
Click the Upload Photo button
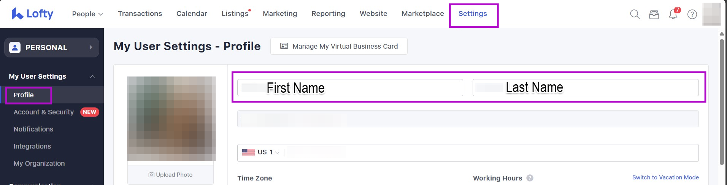170,175
